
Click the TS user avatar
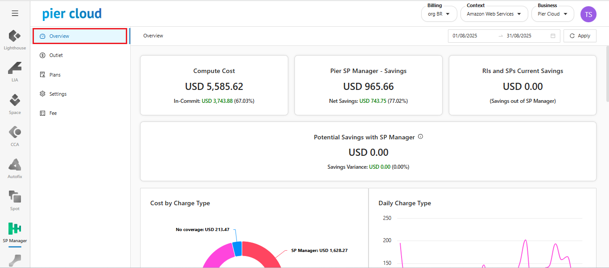(x=588, y=14)
